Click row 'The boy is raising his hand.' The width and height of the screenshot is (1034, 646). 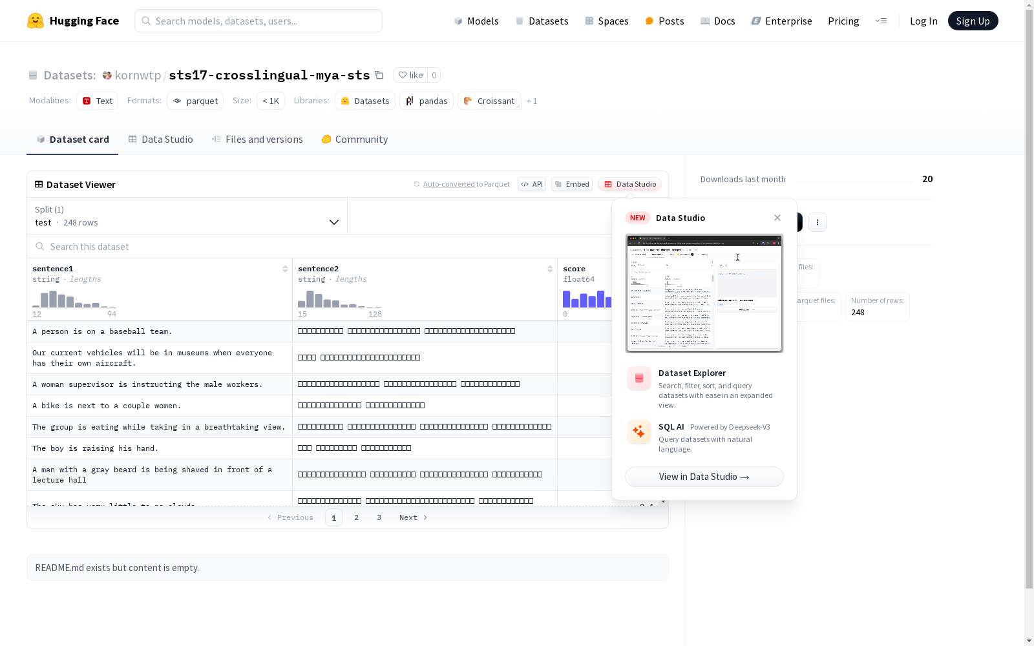319,448
